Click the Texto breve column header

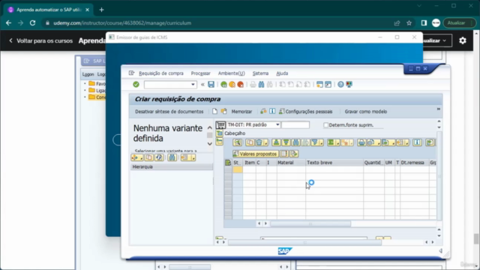334,163
